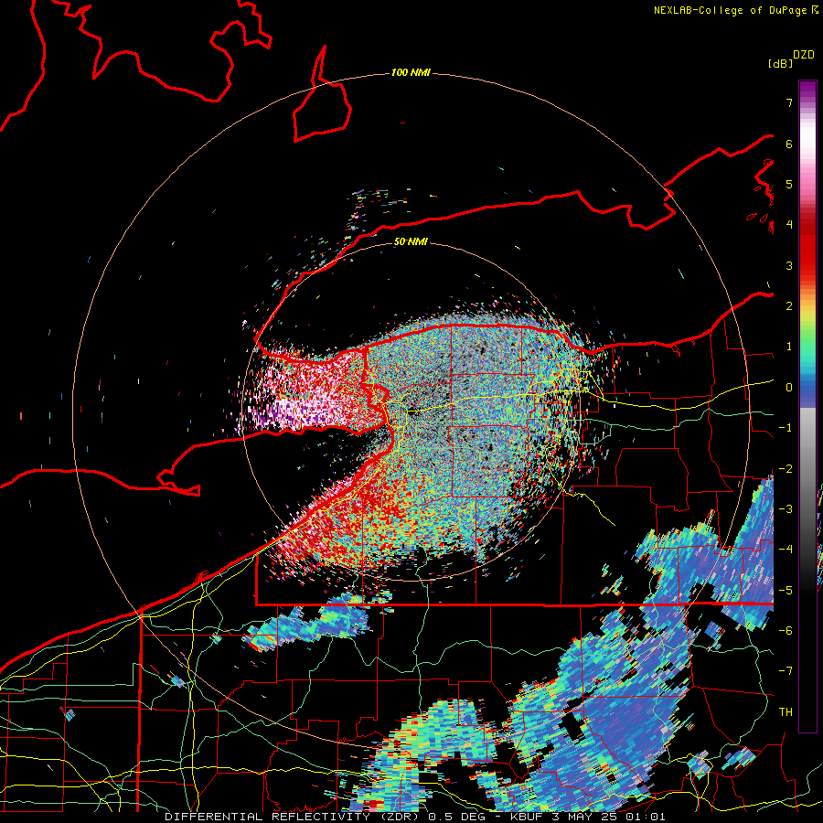This screenshot has width=823, height=823.
Task: Click the -6 value on the color scale
Action: pos(786,631)
